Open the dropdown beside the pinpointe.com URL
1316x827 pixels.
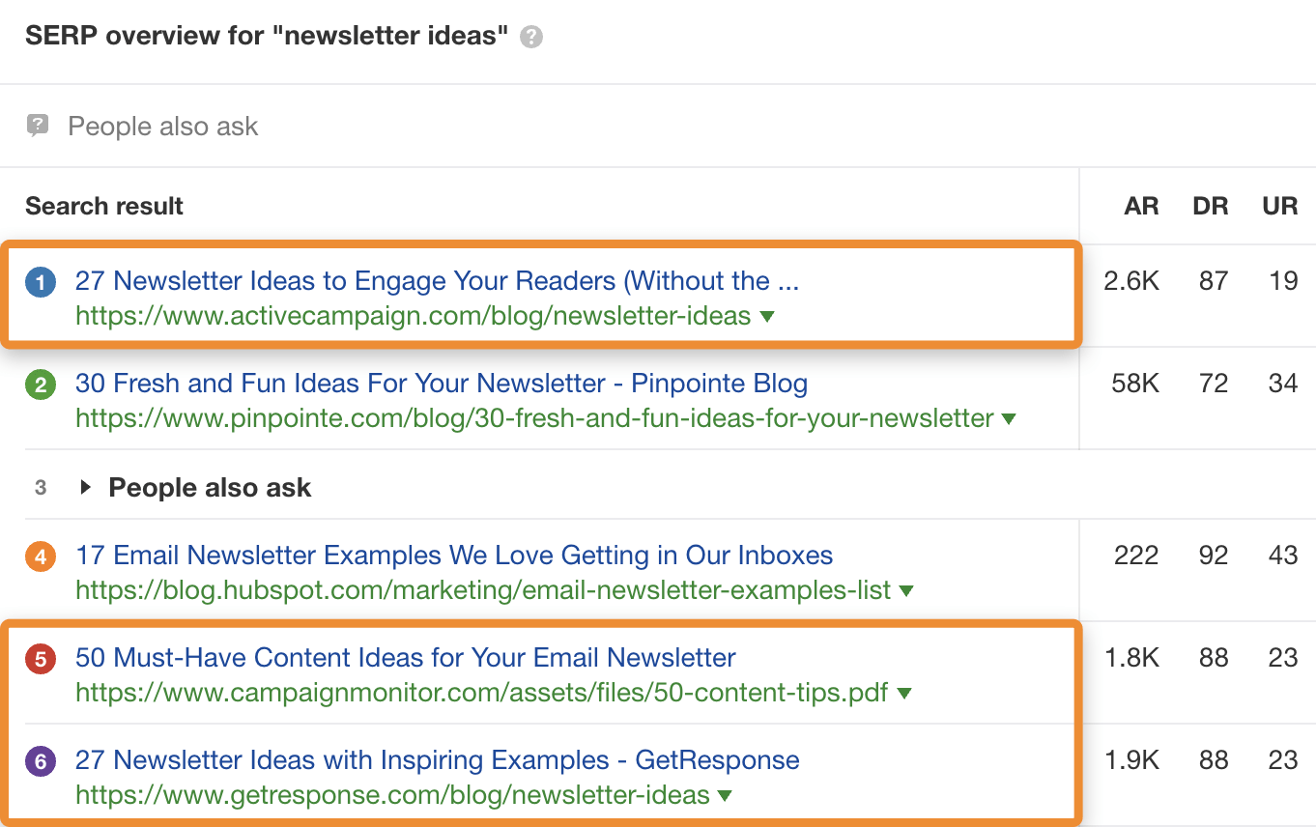[1008, 419]
